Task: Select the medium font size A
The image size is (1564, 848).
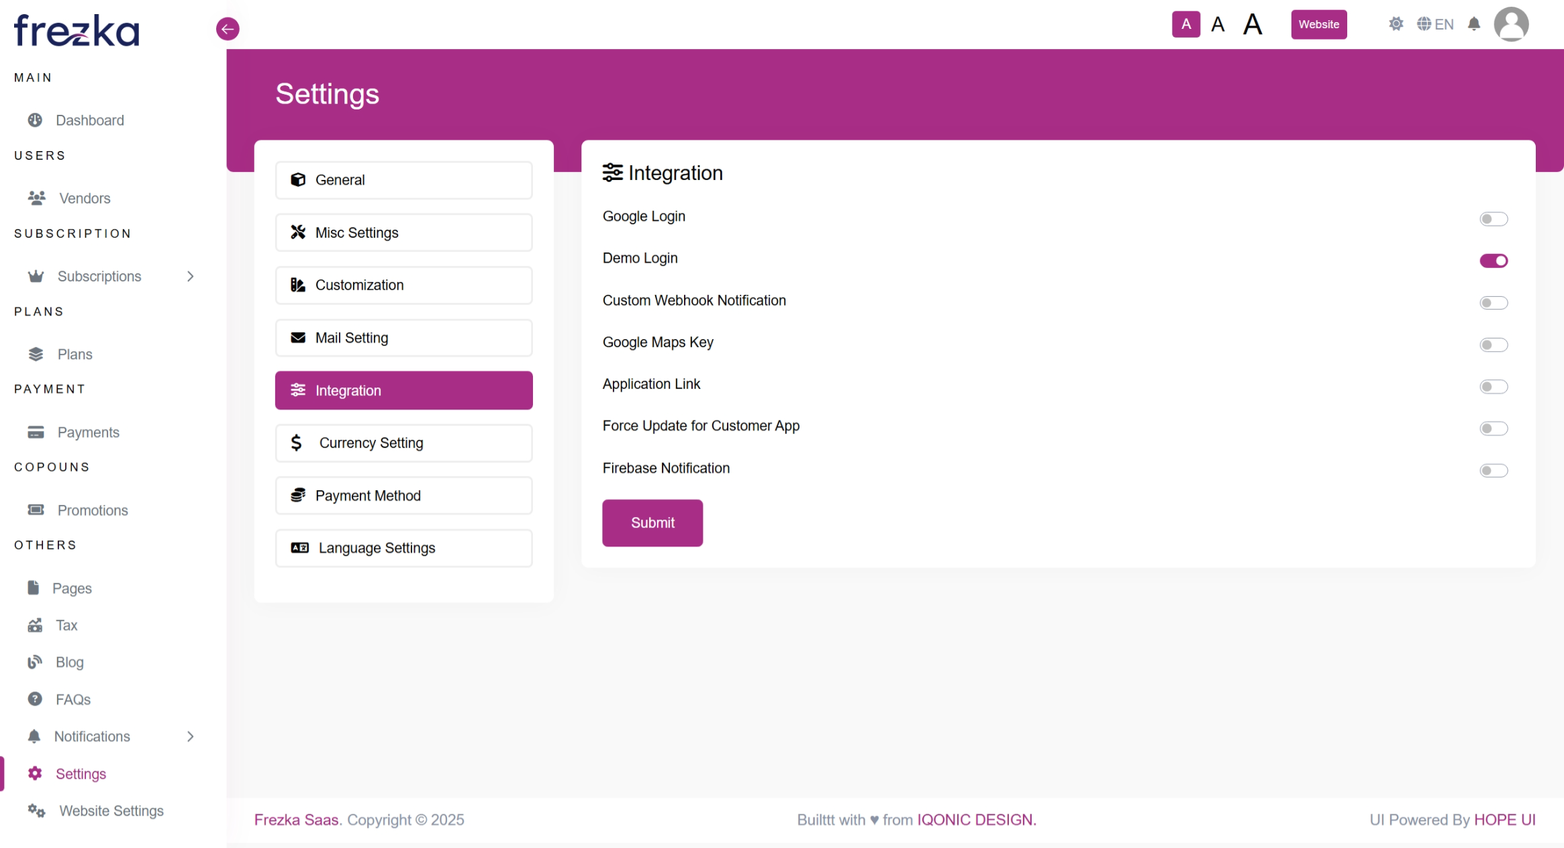Action: (1218, 25)
